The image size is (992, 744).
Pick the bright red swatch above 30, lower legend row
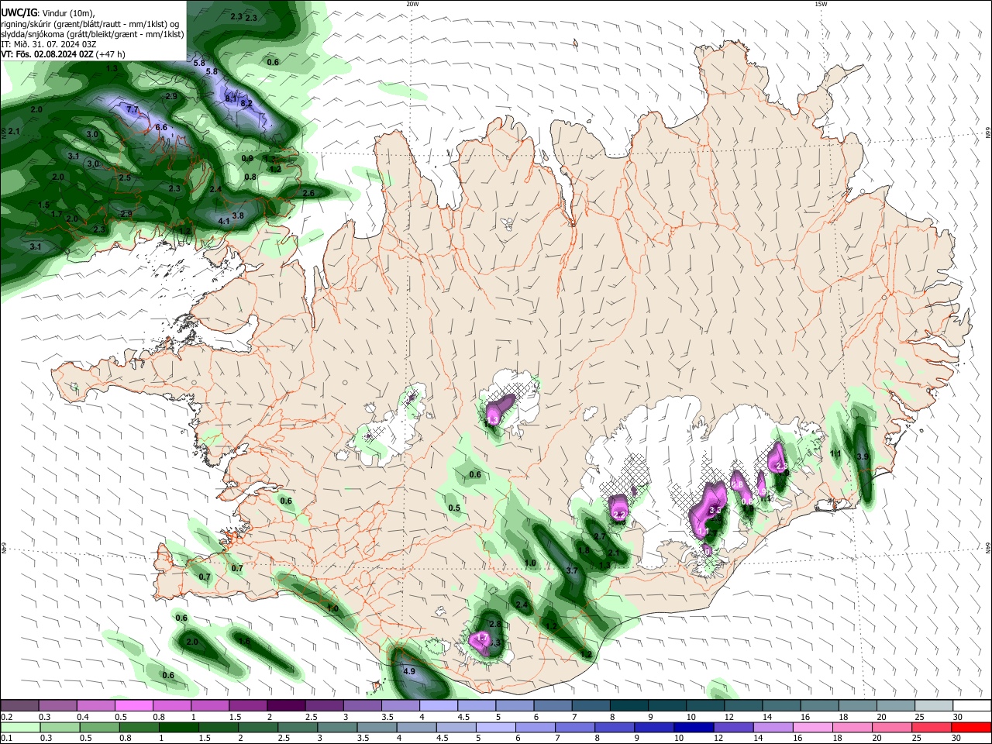coord(970,727)
